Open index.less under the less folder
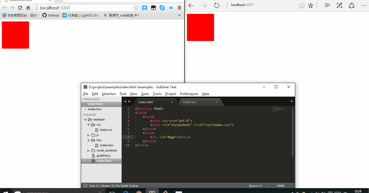The width and height of the screenshot is (369, 193). click(x=107, y=145)
